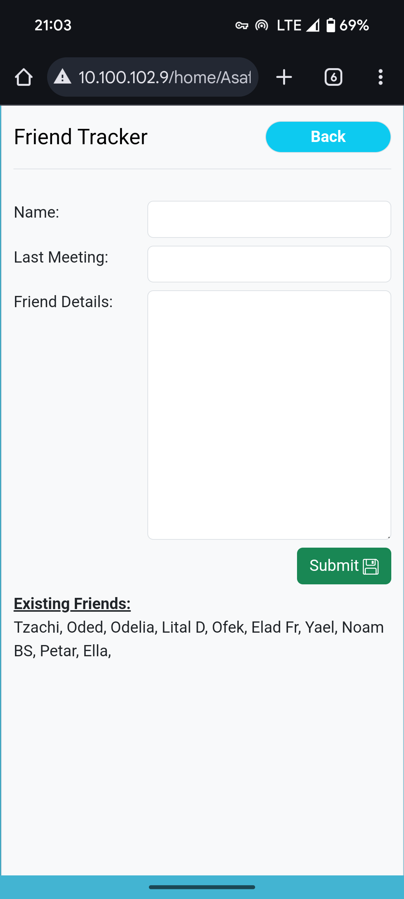This screenshot has height=899, width=404.
Task: Go back using the Back button
Action: tap(328, 137)
